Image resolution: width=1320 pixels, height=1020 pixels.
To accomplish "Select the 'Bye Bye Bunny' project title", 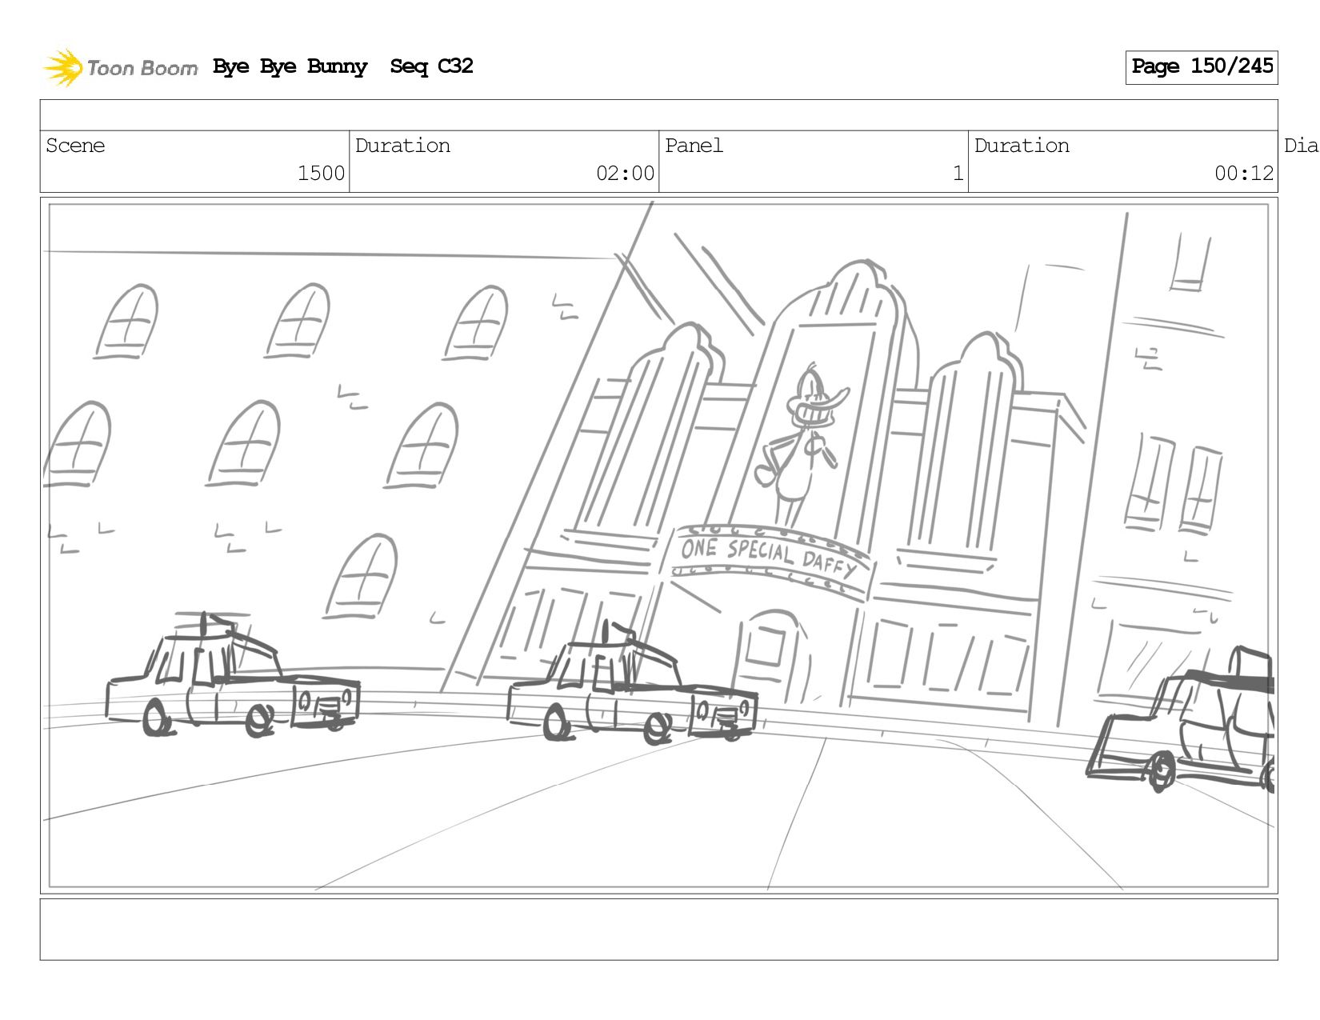I will [290, 66].
